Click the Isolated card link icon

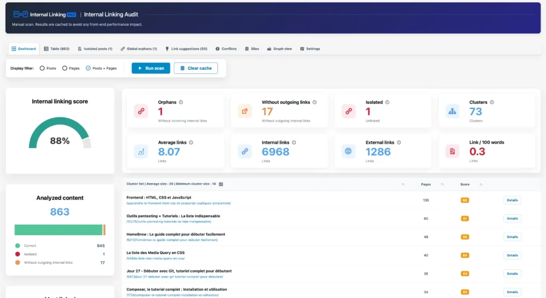coord(349,111)
